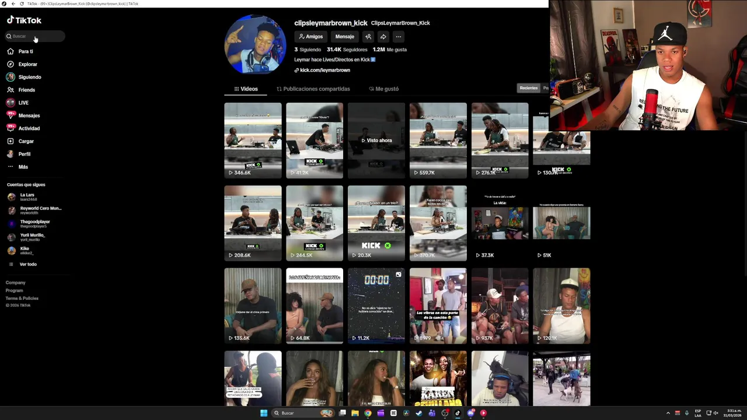Open Kike followed account
Viewport: 747px width, 420px height.
coord(21,250)
